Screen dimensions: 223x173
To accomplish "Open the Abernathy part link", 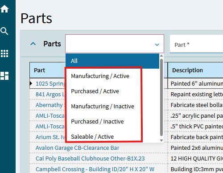I will (x=50, y=105).
